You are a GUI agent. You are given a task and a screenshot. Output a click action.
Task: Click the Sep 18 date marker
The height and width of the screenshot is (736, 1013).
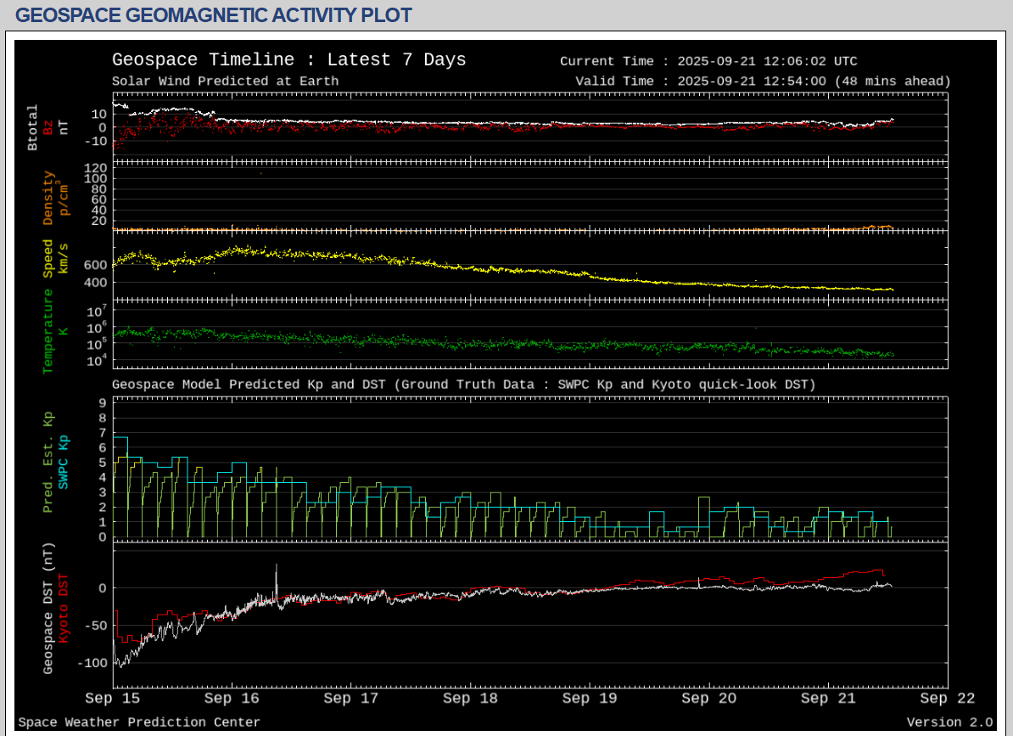[471, 699]
